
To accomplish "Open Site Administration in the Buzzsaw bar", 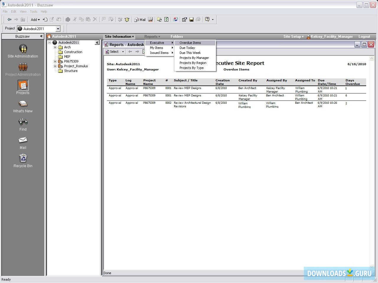I will (x=23, y=49).
